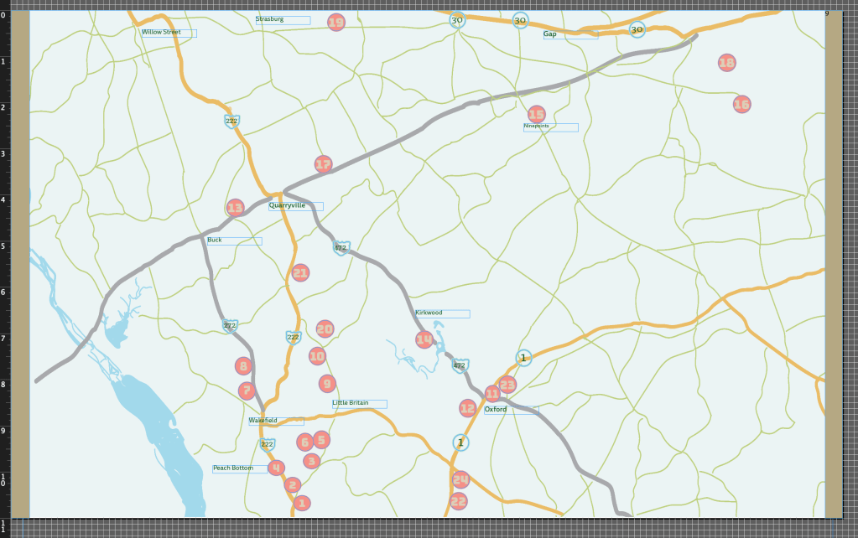The width and height of the screenshot is (858, 538).
Task: Click marker 24 on the orange road
Action: pos(460,479)
